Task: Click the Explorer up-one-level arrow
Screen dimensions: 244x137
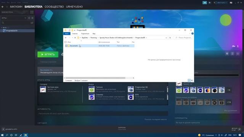Action: point(75,38)
